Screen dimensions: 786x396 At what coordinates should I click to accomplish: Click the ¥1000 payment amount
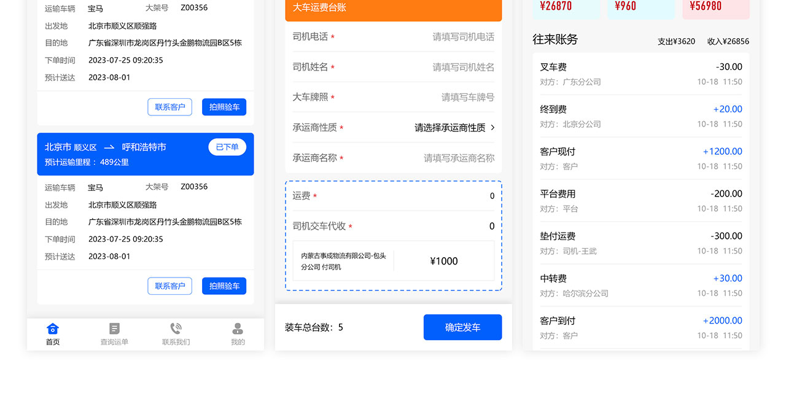point(444,261)
